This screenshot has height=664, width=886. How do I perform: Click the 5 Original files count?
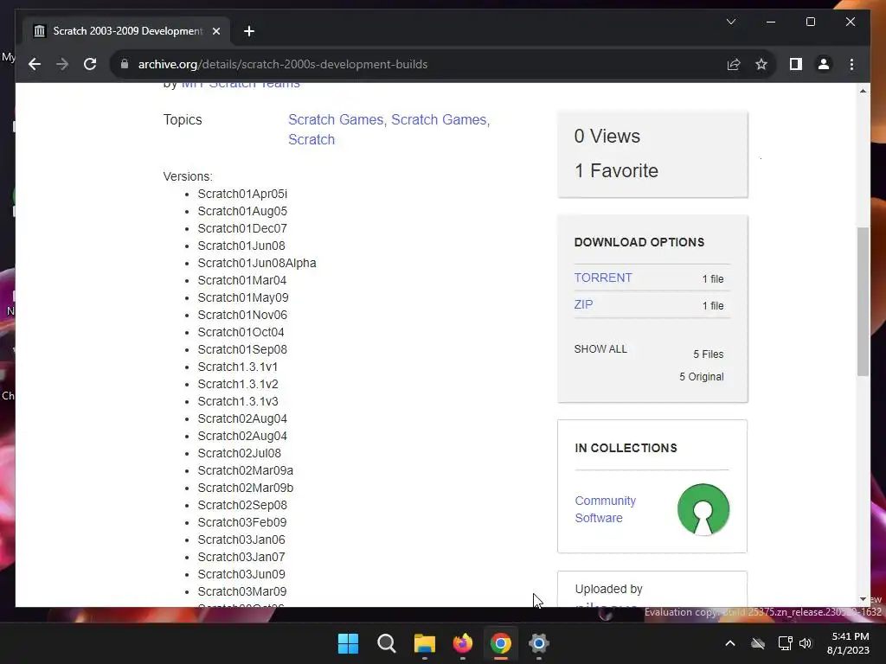[701, 377]
